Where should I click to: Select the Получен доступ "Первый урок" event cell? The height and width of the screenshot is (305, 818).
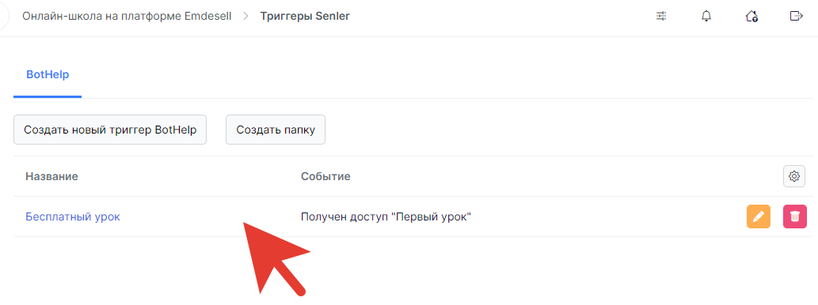pos(386,217)
